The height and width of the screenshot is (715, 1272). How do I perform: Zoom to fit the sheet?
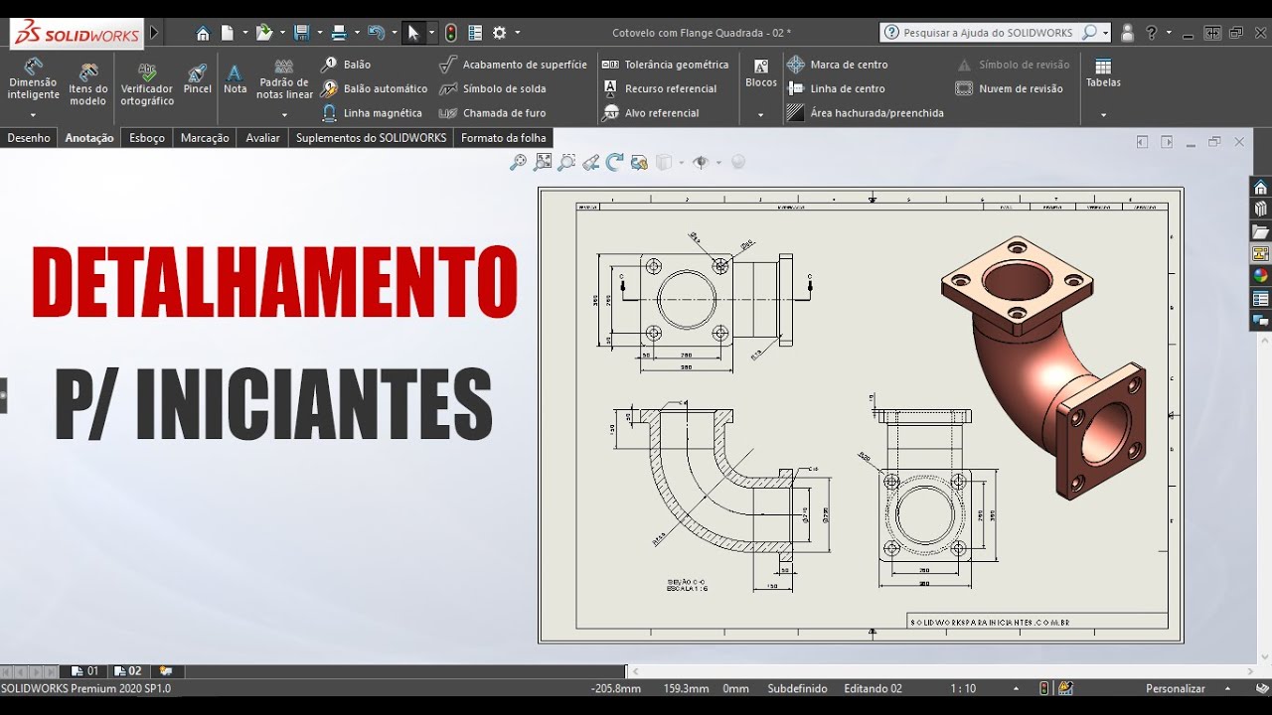pyautogui.click(x=543, y=162)
